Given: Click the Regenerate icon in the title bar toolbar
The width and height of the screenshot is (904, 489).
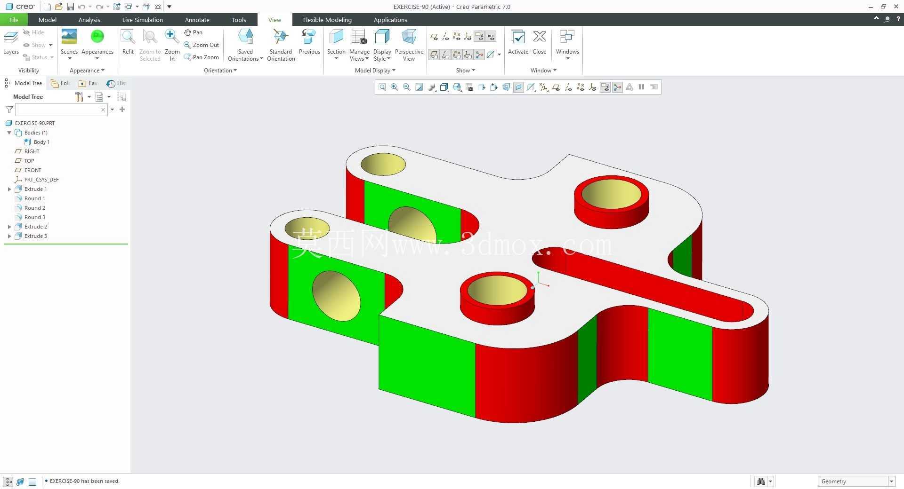Looking at the screenshot, I should coord(117,7).
